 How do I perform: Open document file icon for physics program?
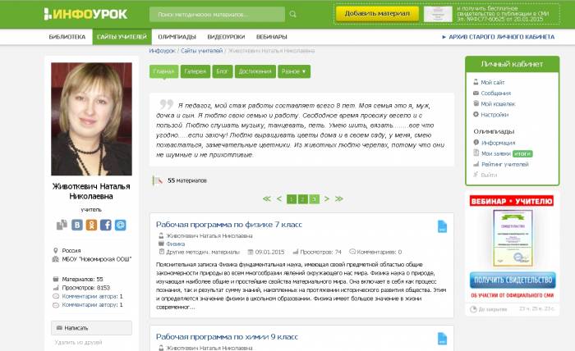pos(442,226)
